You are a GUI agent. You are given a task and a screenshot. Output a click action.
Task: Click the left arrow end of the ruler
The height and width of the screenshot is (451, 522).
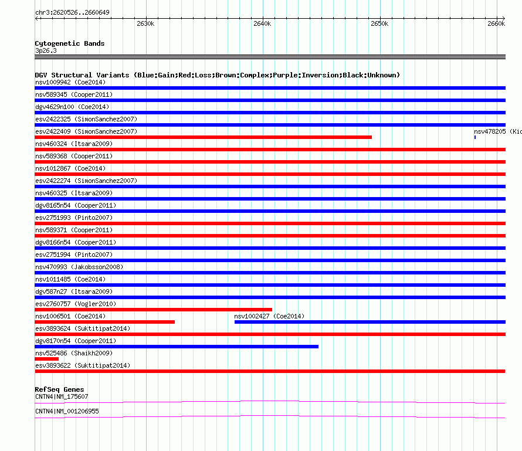(x=36, y=18)
